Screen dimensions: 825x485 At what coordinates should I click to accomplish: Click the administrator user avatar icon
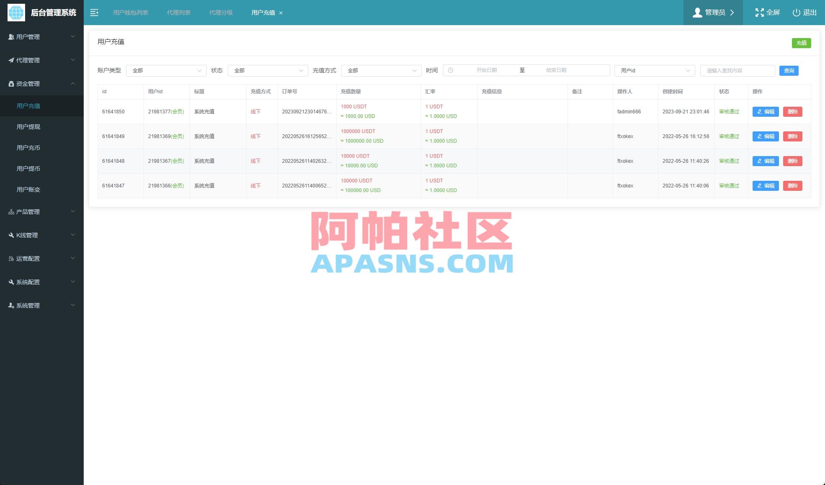[697, 13]
